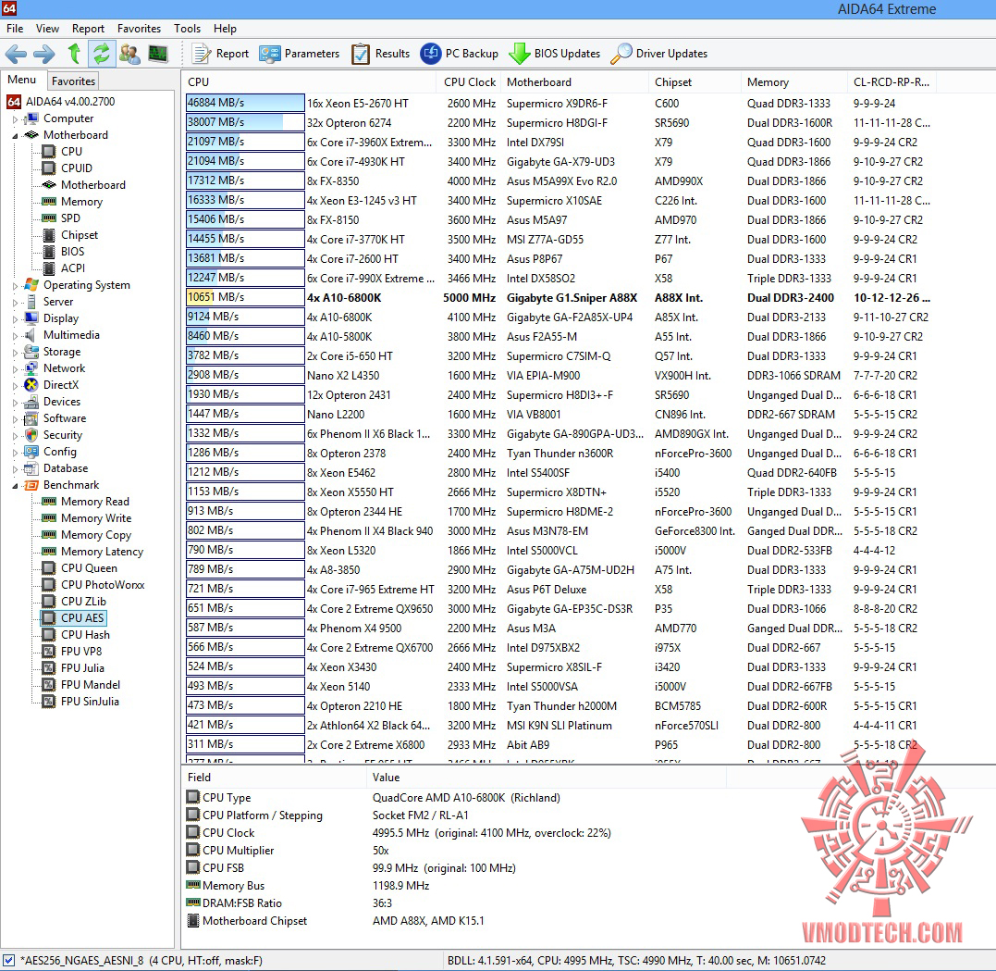Select the SPD memory icon item
This screenshot has height=971, width=996.
click(49, 218)
